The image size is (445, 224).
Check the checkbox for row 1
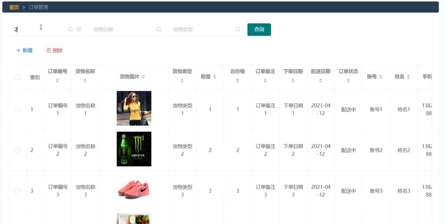coord(18,110)
